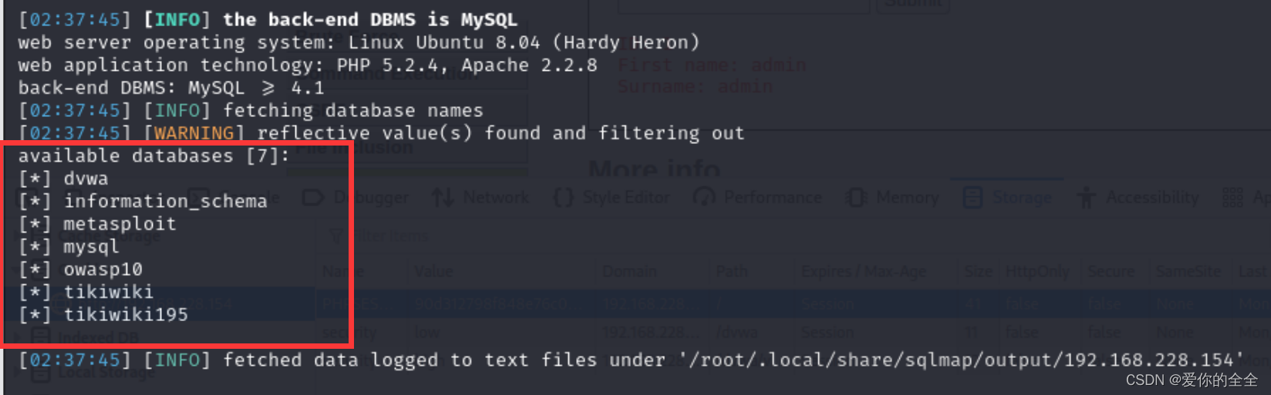The height and width of the screenshot is (395, 1271).
Task: Sort by Expires / Max-Age column
Action: [864, 271]
